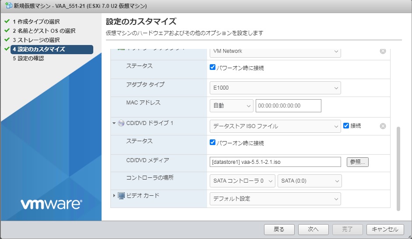Click the 参照... browse button
This screenshot has width=412, height=239.
click(x=358, y=162)
